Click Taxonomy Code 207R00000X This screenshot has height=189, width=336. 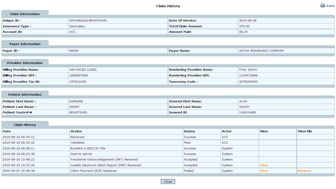[249, 82]
